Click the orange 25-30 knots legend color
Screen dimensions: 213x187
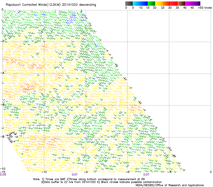(166, 3)
